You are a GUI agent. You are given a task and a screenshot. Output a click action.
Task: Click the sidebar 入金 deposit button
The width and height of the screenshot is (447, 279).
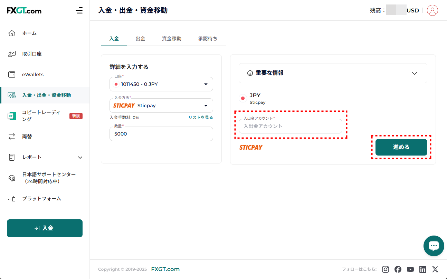45,228
